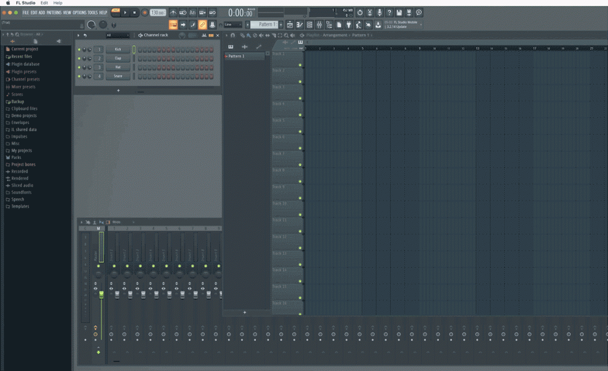
Task: Select the Slip tool in the Playlist
Action: pos(267,35)
